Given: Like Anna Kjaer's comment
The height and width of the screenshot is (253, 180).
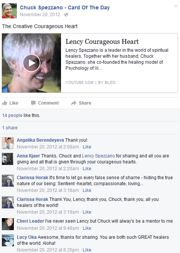Looking at the screenshot, I should click(x=87, y=169).
